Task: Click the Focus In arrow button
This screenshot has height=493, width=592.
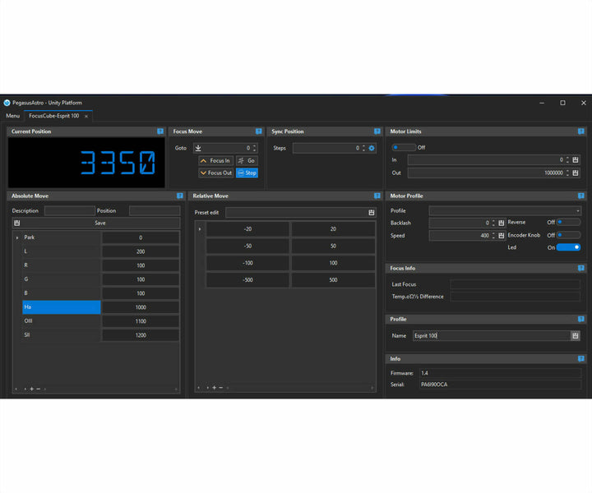Action: [x=215, y=160]
